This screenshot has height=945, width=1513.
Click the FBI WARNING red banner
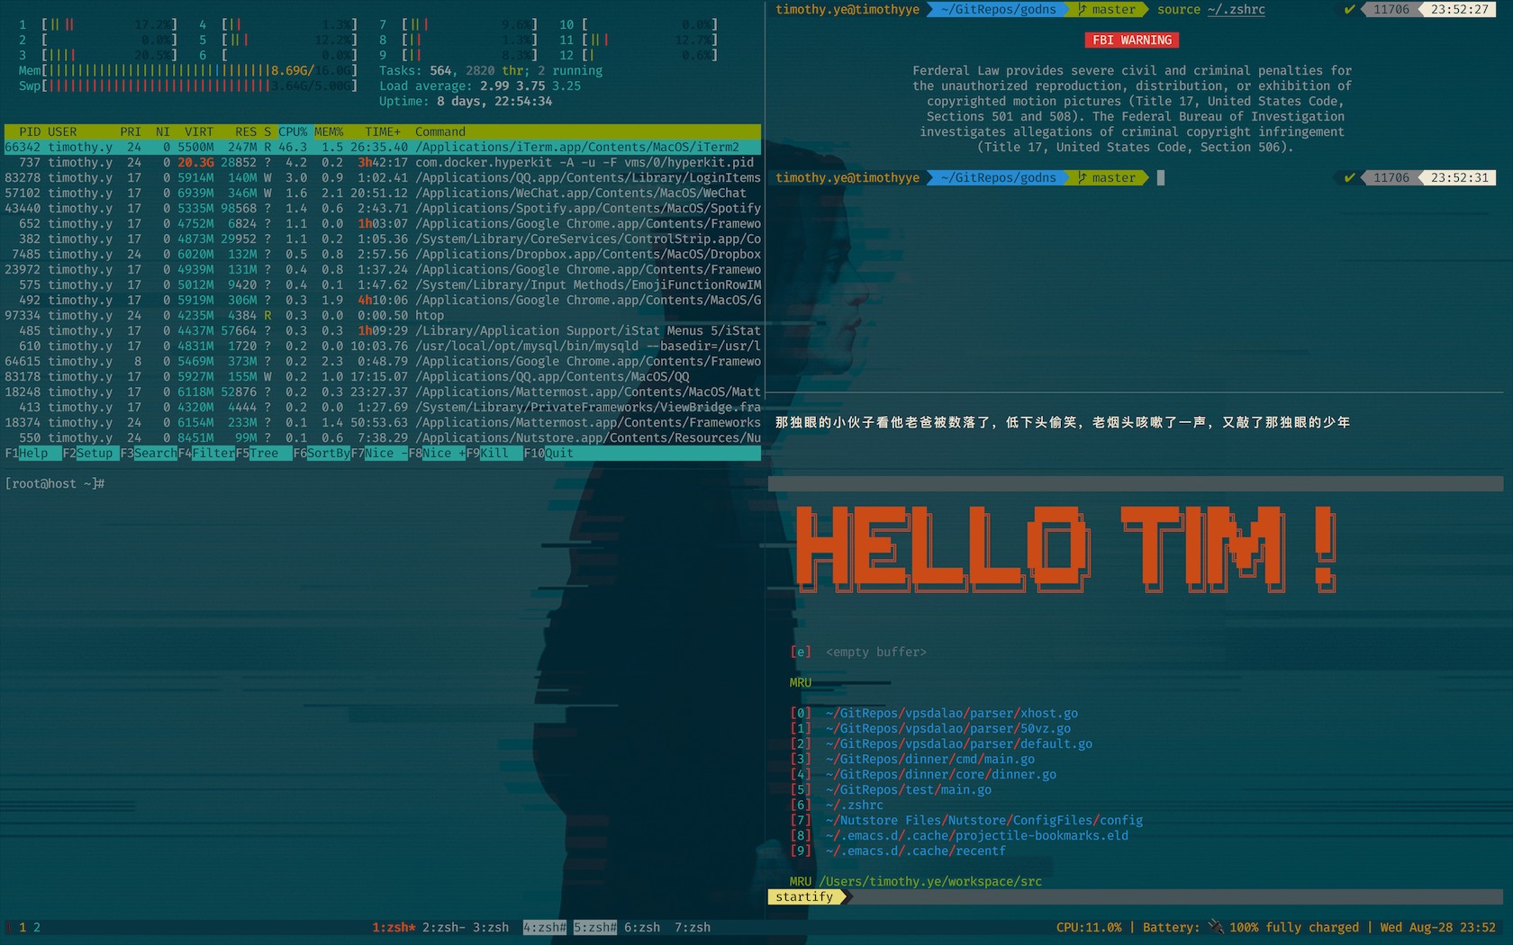click(x=1132, y=40)
